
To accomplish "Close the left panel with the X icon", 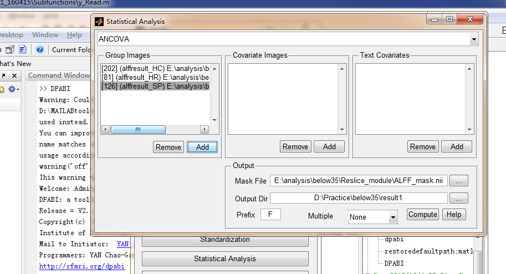I will (14, 75).
